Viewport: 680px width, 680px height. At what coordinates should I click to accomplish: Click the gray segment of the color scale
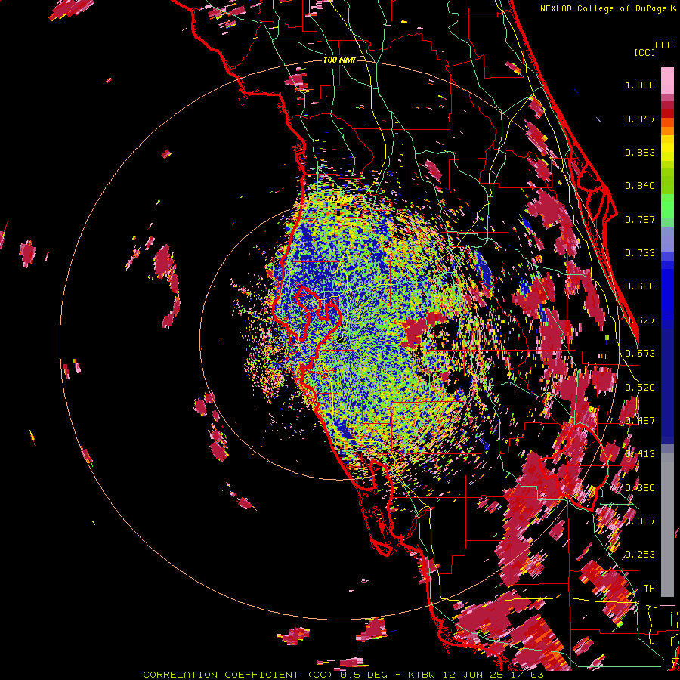[667, 525]
